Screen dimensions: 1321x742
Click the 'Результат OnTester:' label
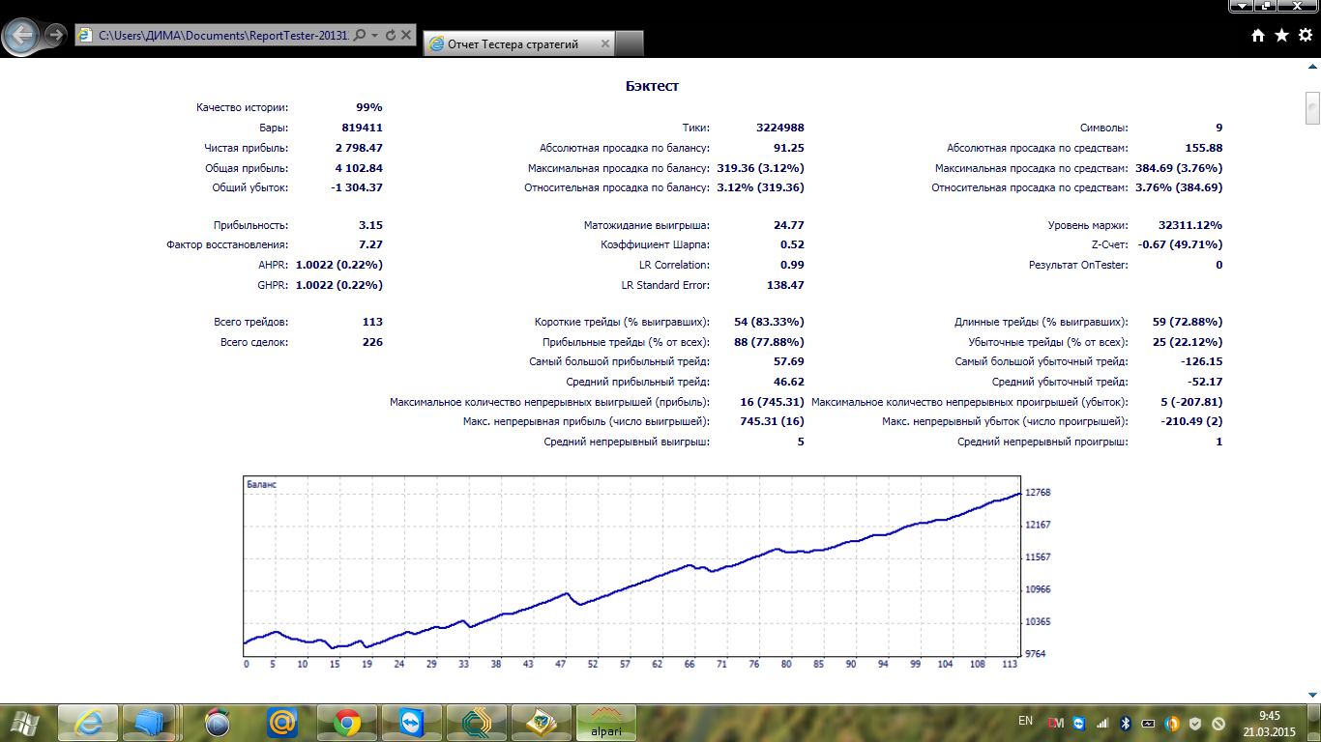coord(1078,265)
